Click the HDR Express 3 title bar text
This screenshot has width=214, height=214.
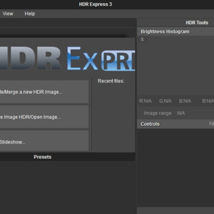(96, 4)
